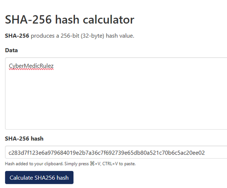Click the bold SHA-256 text in description

(17, 36)
